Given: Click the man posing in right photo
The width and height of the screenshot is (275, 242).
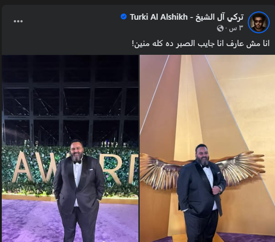Looking at the screenshot, I should click(x=202, y=192).
